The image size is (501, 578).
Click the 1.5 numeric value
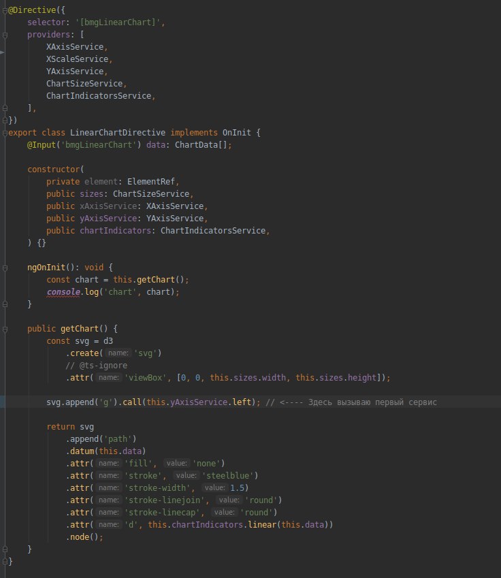click(x=237, y=488)
